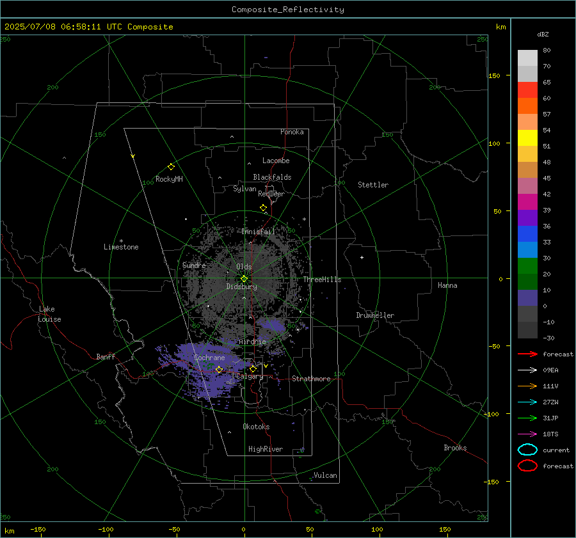Click the Okotoks label

[256, 427]
